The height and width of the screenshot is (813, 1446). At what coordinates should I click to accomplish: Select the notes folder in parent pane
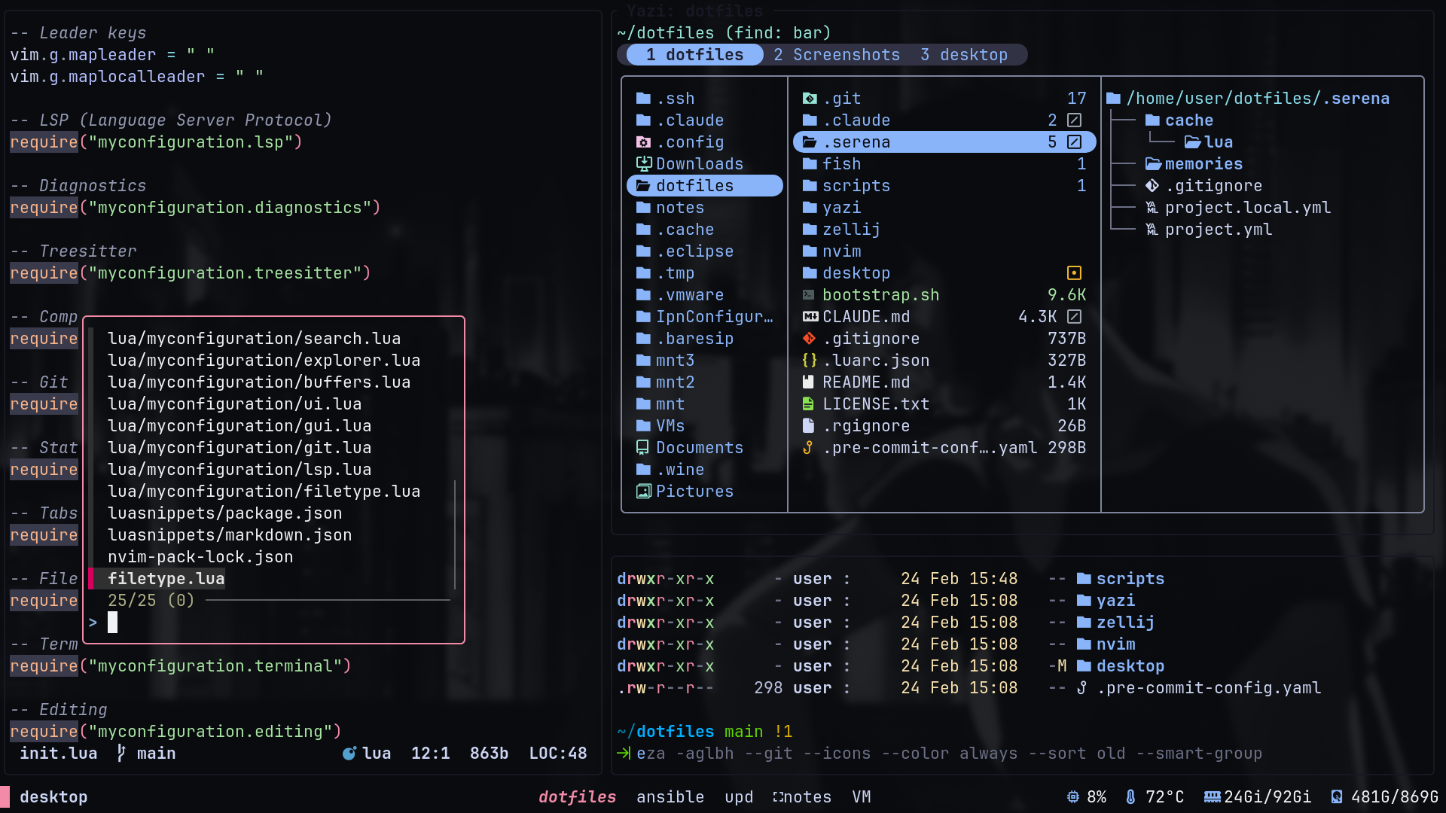[x=705, y=208]
